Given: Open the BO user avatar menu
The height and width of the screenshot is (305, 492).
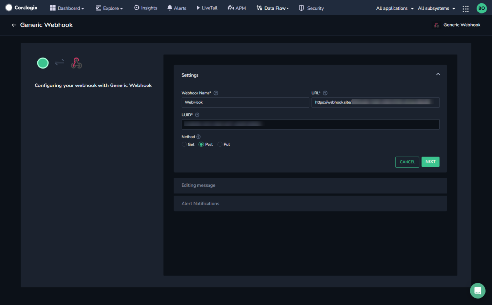Looking at the screenshot, I should point(481,8).
